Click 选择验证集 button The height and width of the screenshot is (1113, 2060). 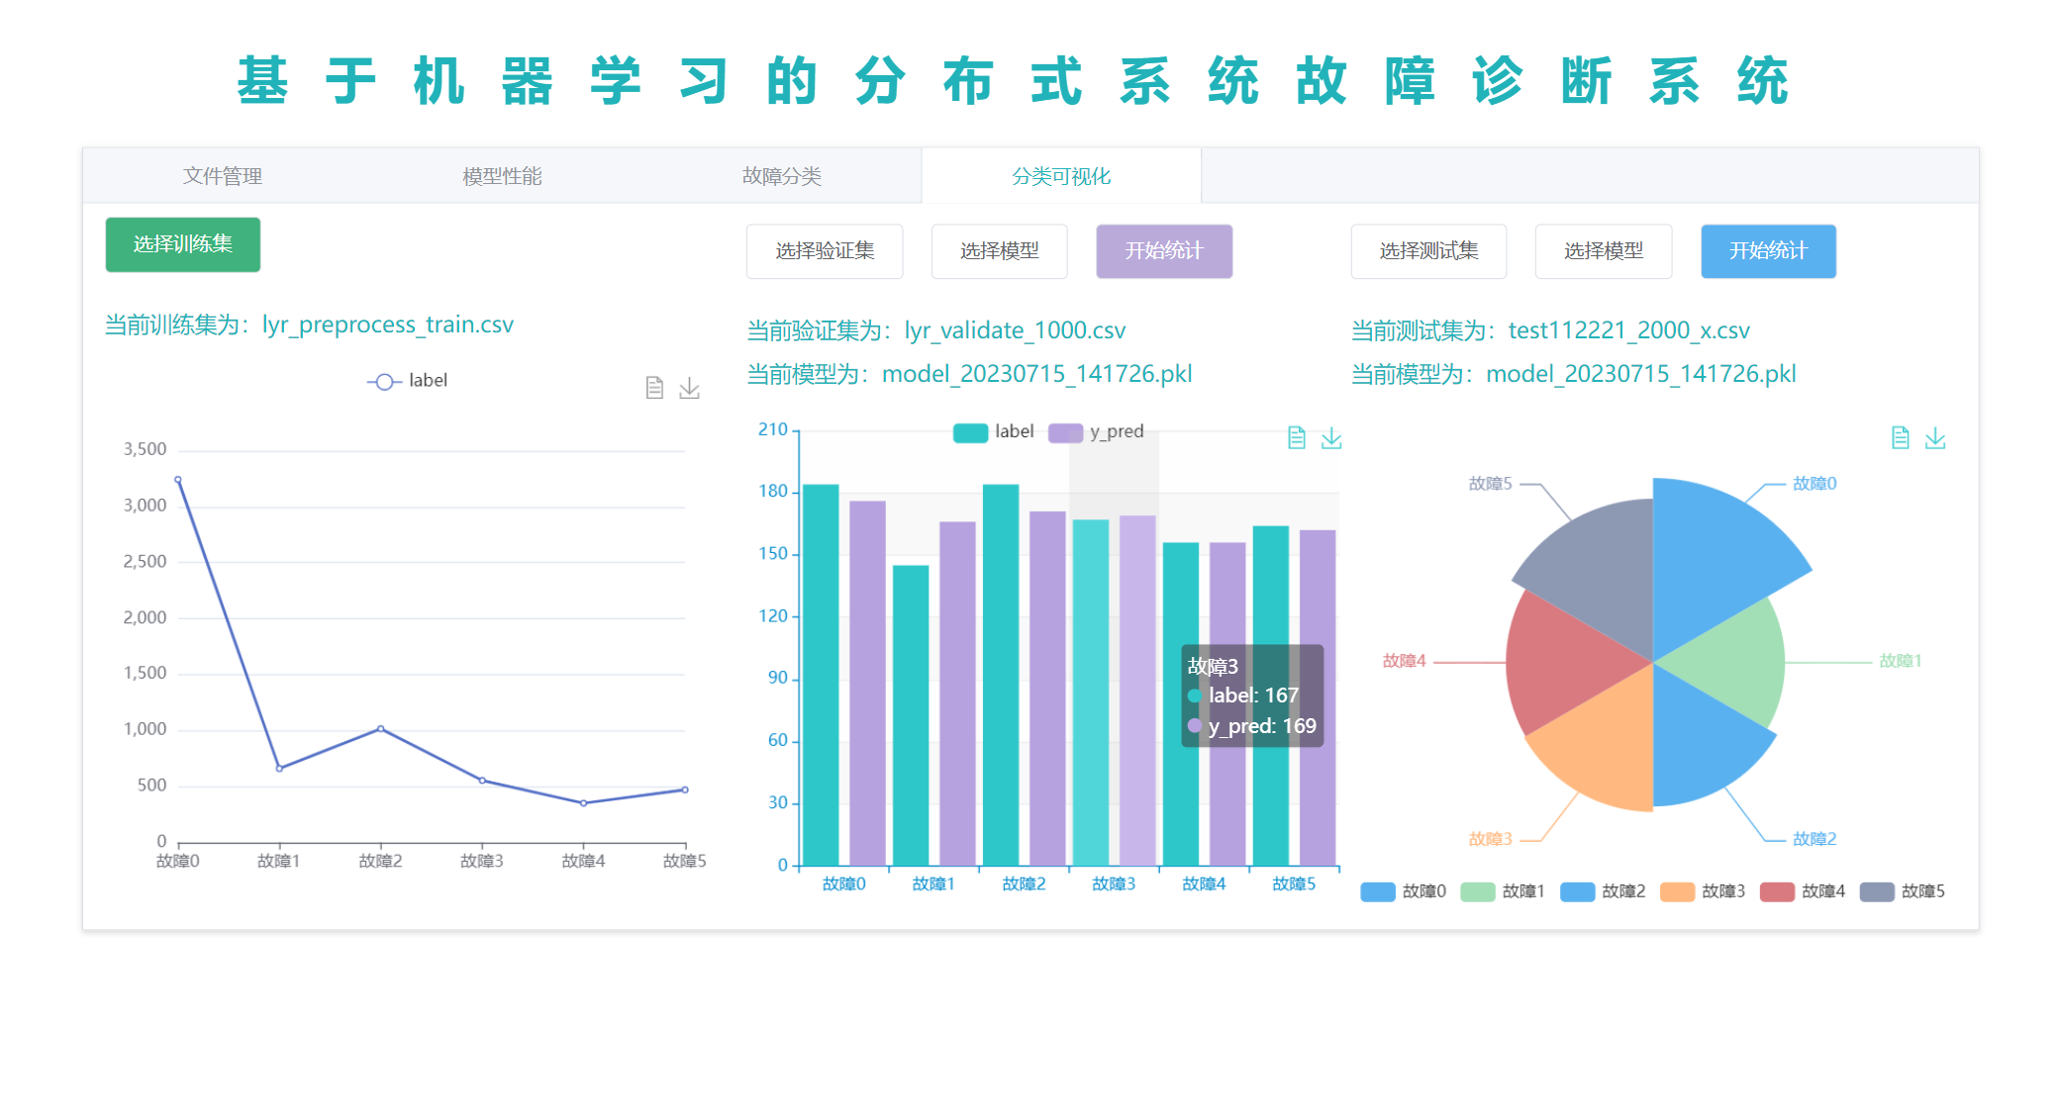(825, 251)
